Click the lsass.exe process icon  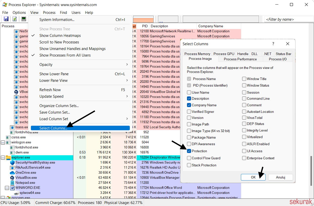pos(12,127)
